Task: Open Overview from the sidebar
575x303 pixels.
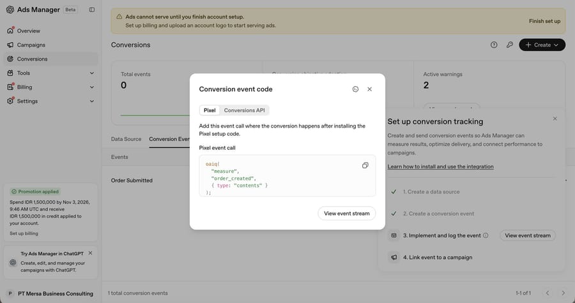Action: [29, 31]
